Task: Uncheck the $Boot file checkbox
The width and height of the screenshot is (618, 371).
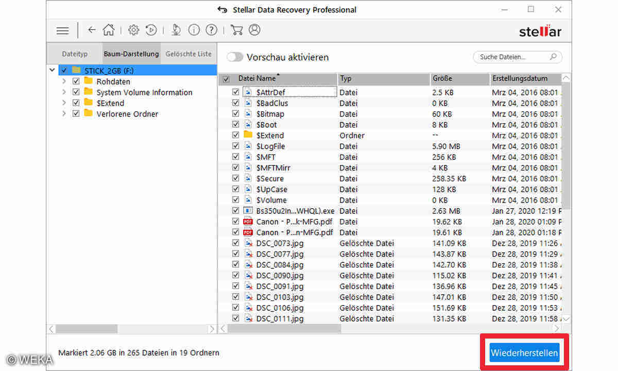Action: pyautogui.click(x=235, y=124)
